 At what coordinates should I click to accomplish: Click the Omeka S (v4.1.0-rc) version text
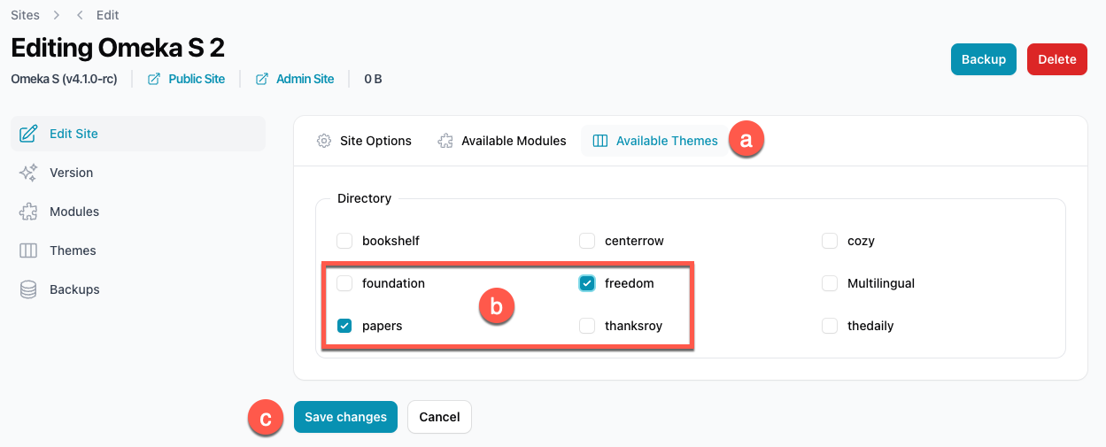click(64, 79)
